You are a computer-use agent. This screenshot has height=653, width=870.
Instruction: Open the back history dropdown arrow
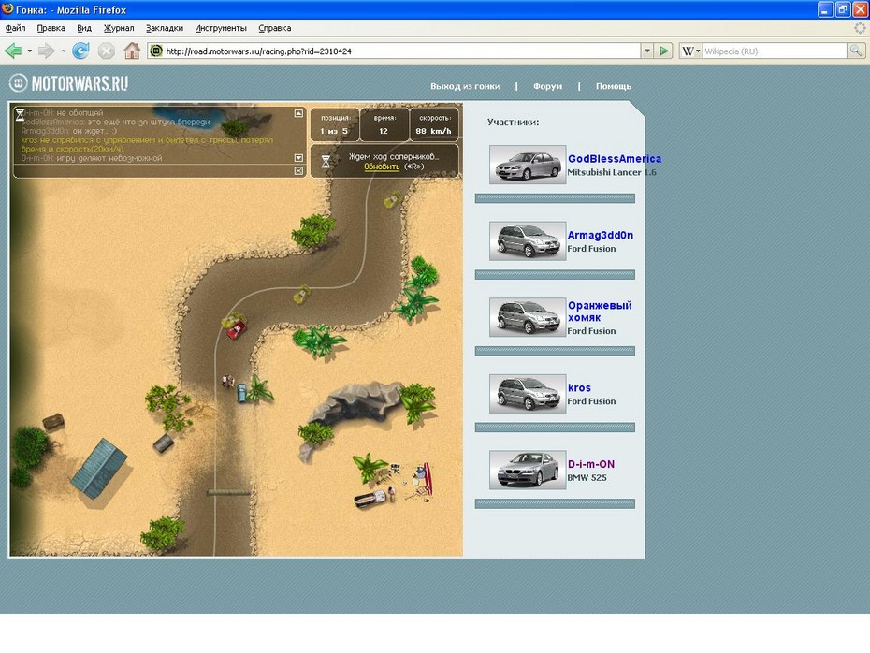(x=29, y=51)
